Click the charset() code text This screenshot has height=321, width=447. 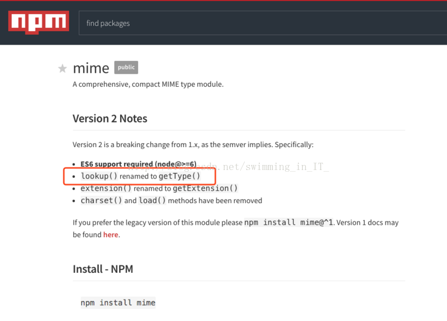coord(101,200)
